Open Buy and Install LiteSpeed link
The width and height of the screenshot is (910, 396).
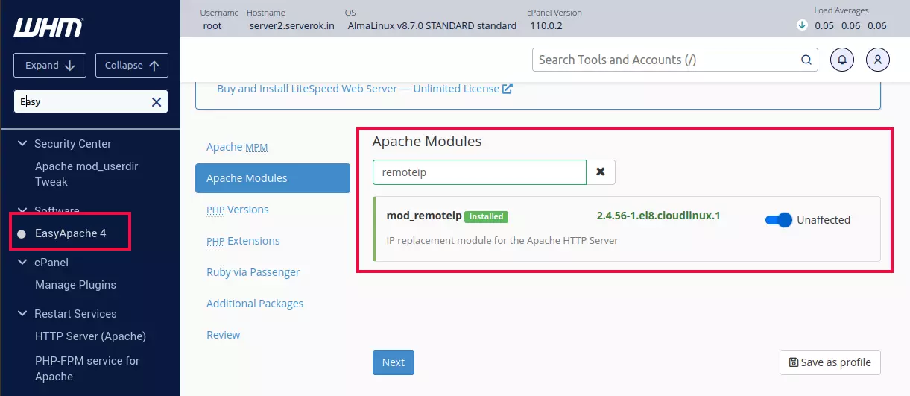358,89
